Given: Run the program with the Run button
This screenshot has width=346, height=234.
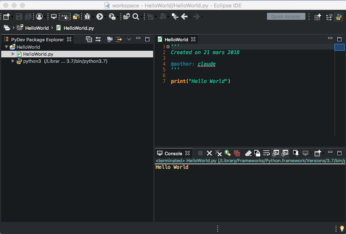Looking at the screenshot, I should coord(99,17).
